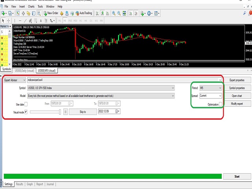252x189 pixels.
Task: Click the search magnifier icon
Action: [x=245, y=13]
